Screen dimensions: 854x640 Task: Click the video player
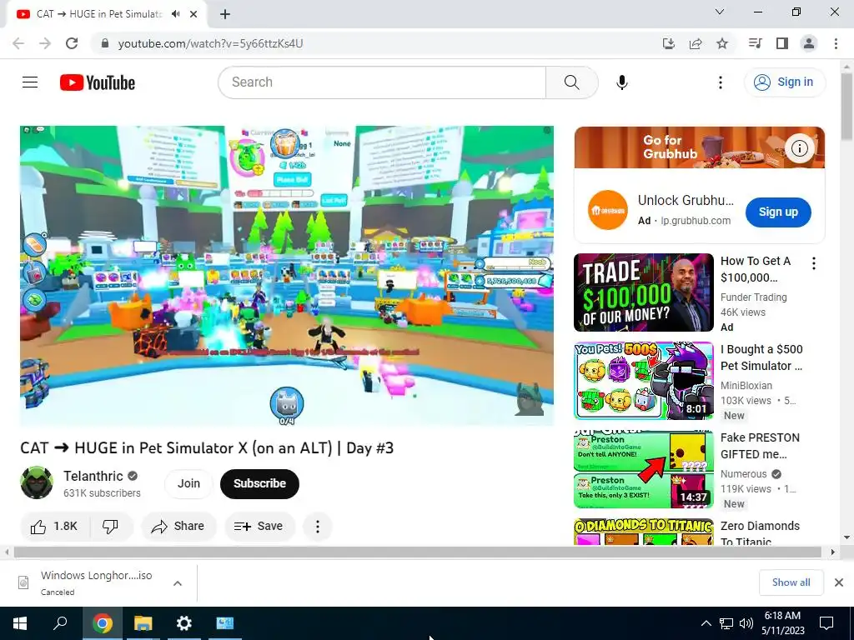coord(287,275)
